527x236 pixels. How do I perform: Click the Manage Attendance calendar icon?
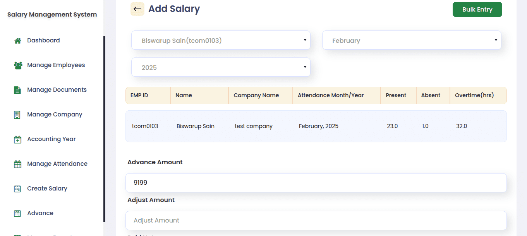[17, 164]
